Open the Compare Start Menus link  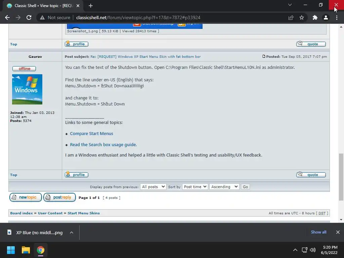click(x=91, y=134)
